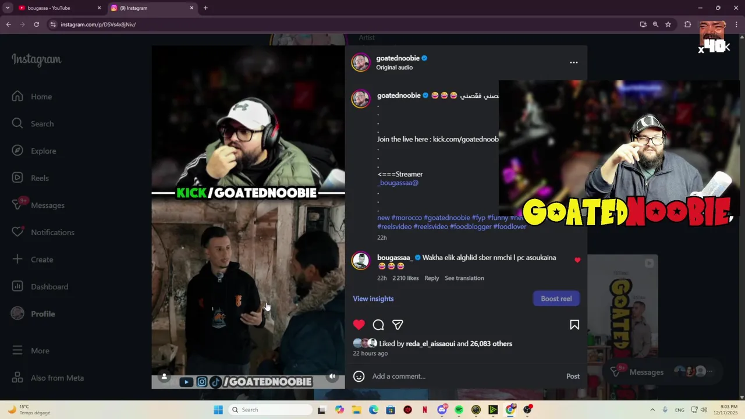
Task: Click the comment bubble icon
Action: click(x=378, y=325)
